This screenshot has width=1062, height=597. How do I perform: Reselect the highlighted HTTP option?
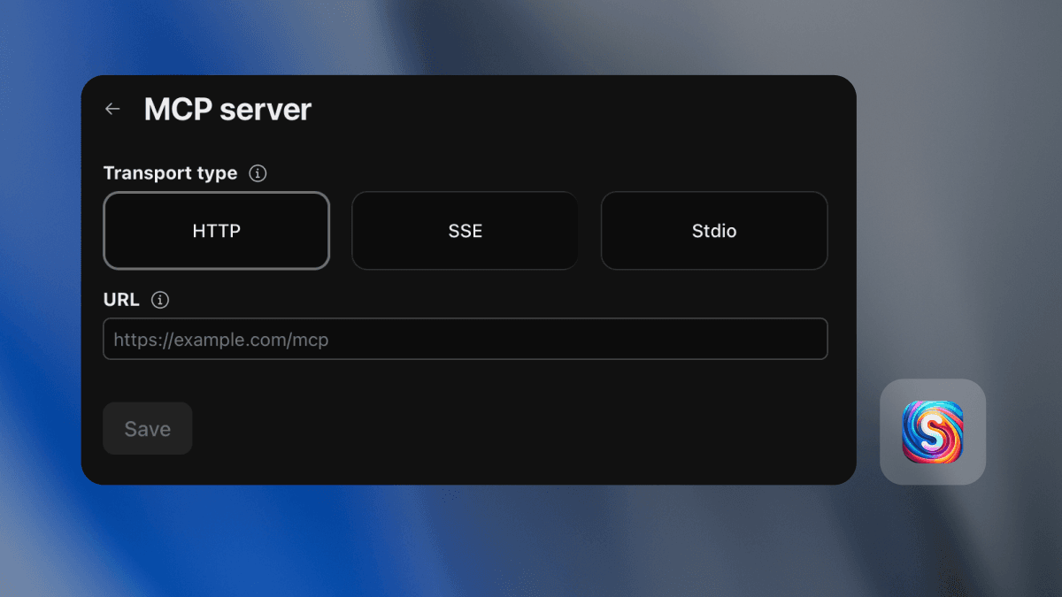point(216,231)
